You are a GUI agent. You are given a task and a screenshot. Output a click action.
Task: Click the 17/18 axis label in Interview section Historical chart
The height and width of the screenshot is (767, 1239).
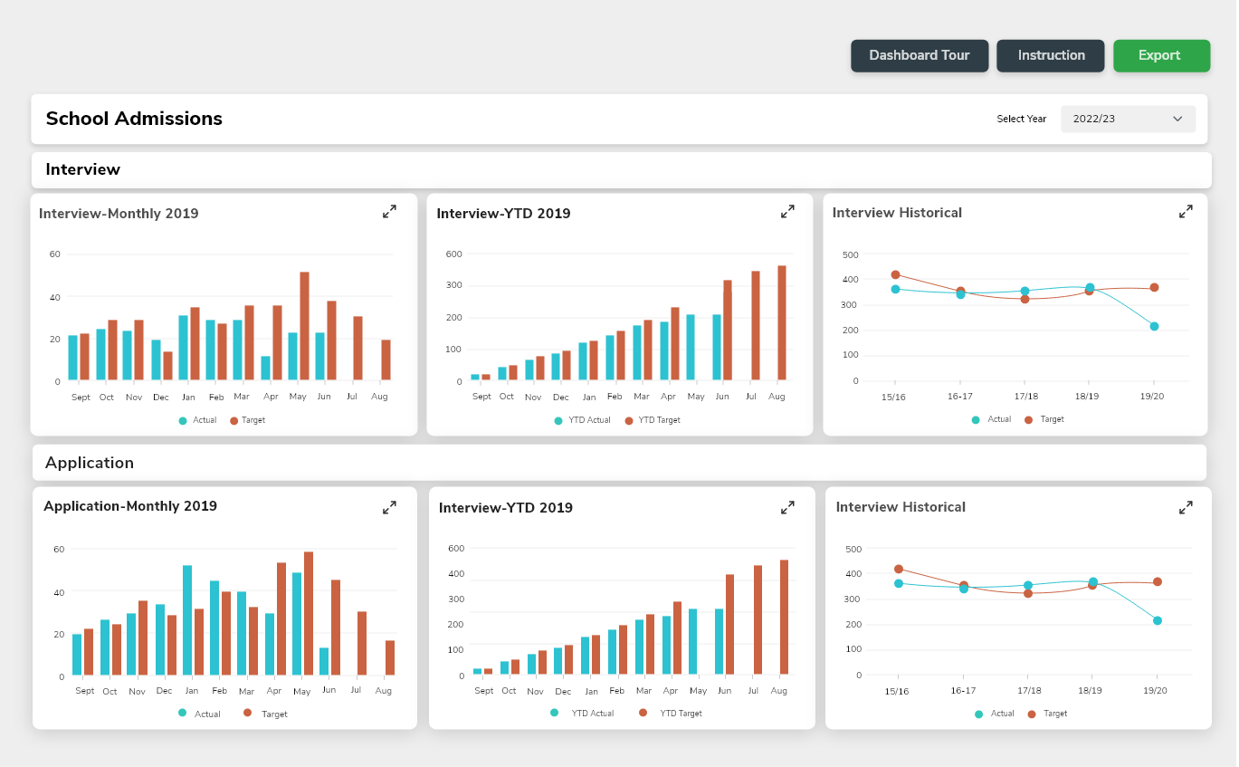click(1025, 397)
